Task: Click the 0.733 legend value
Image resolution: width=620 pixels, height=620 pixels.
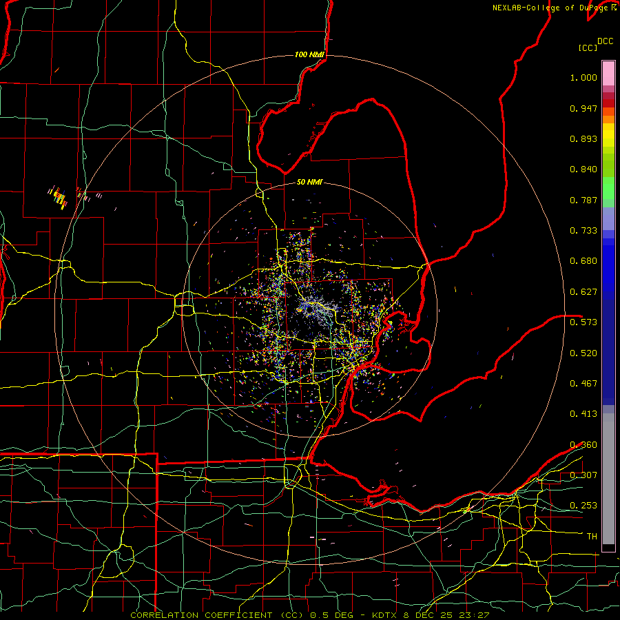Action: coord(583,231)
